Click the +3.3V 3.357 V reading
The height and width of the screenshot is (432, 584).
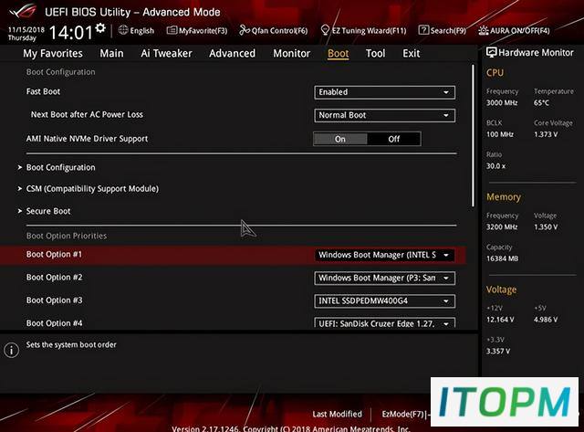(x=498, y=351)
